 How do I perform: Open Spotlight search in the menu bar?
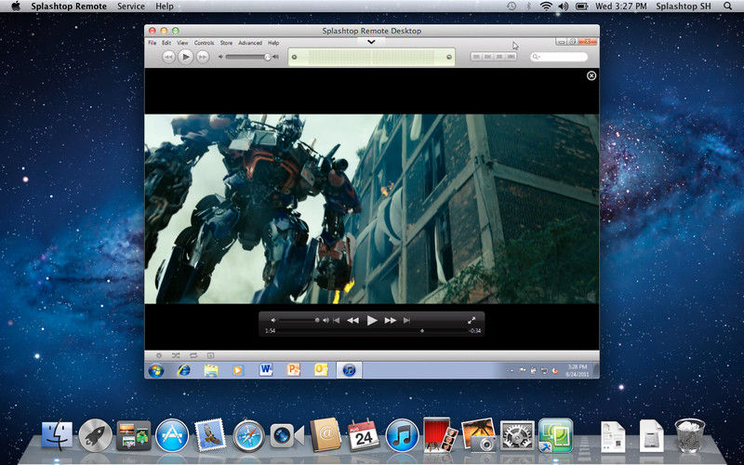pyautogui.click(x=728, y=7)
